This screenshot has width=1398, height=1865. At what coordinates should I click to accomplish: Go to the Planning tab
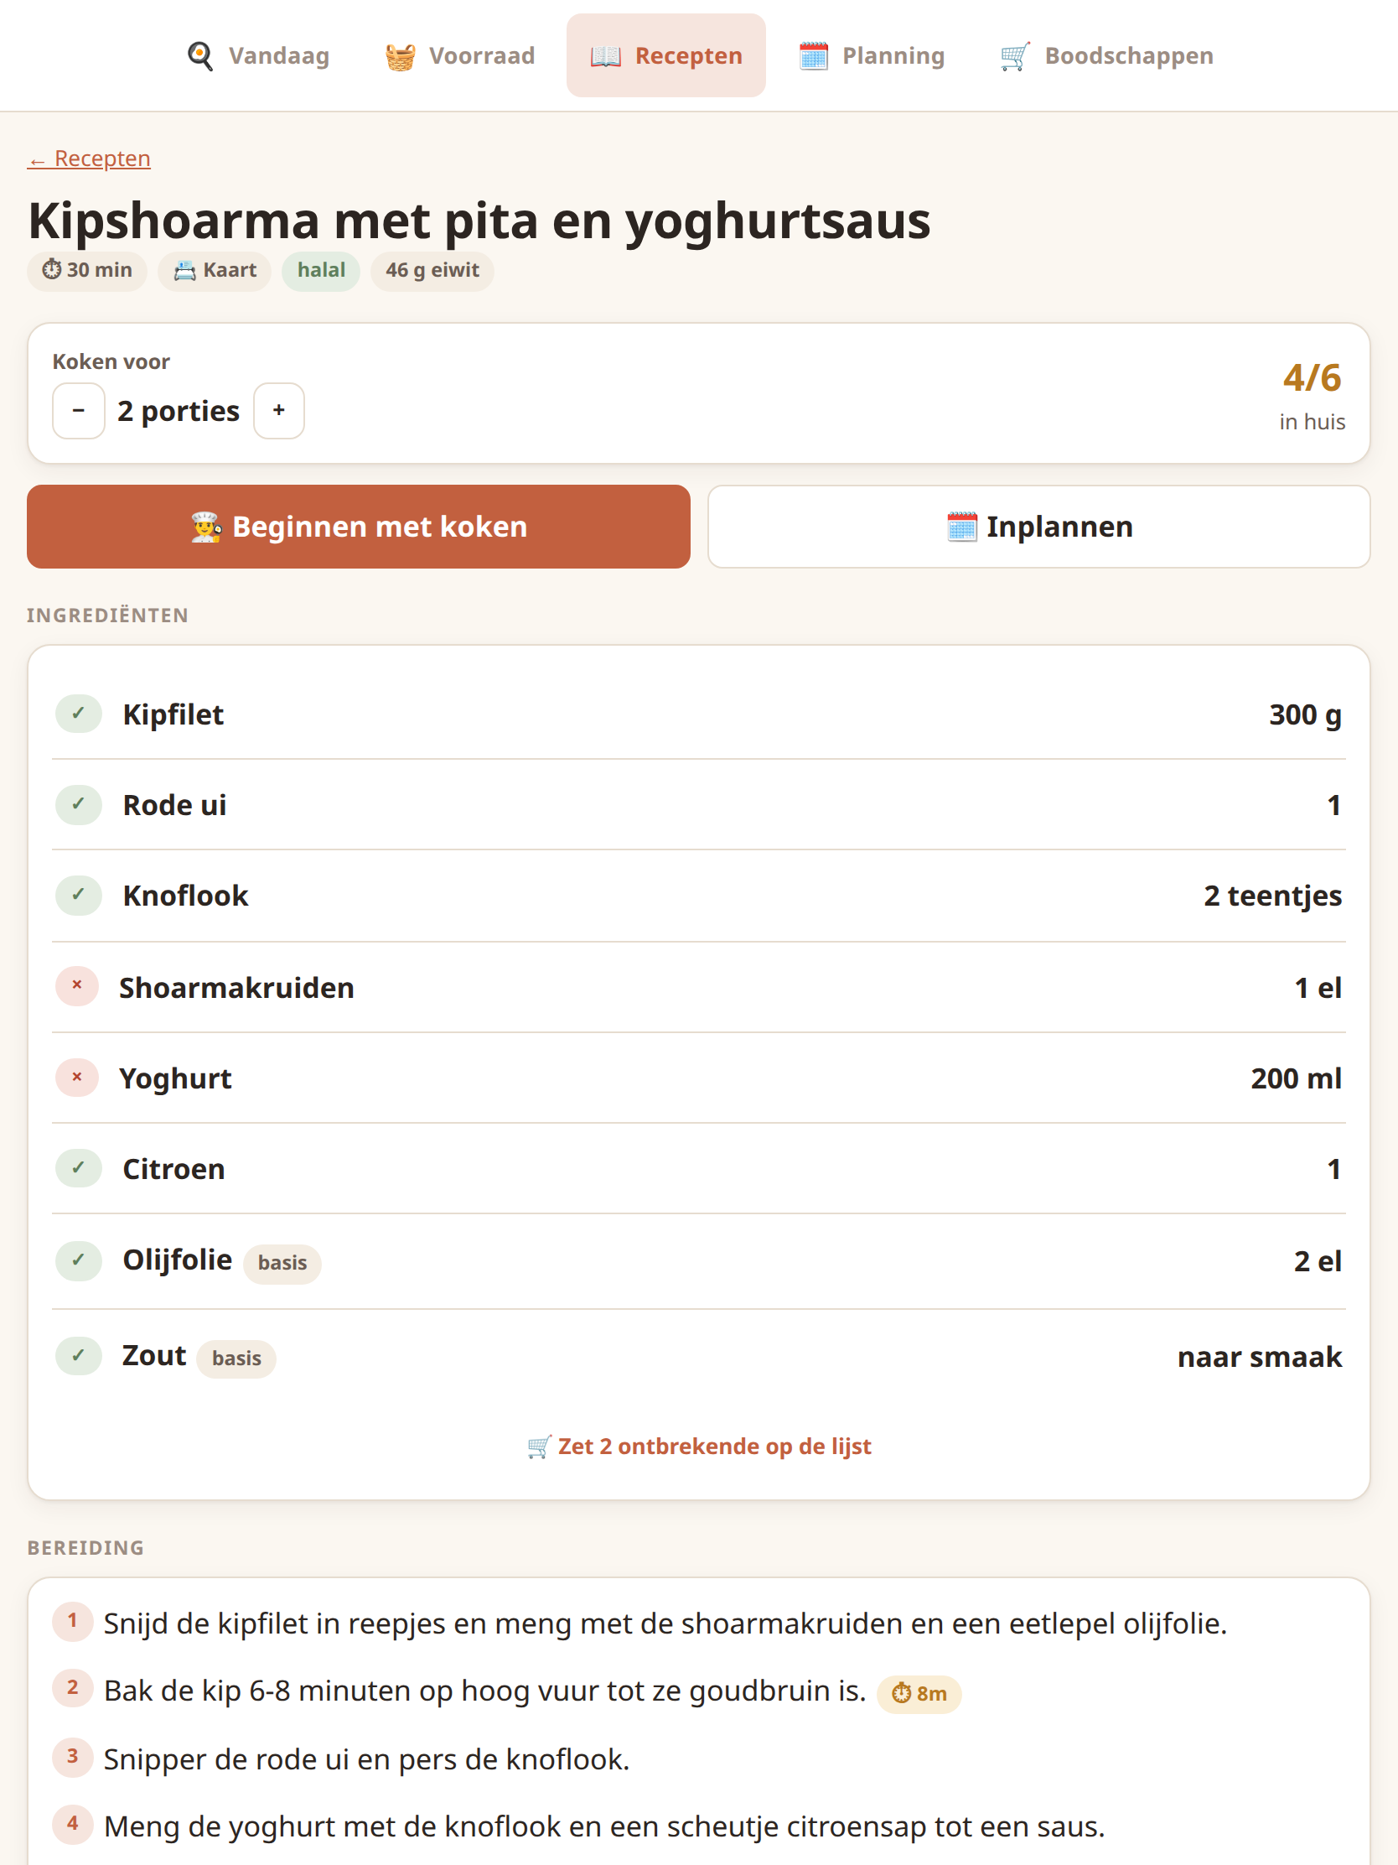(x=872, y=55)
